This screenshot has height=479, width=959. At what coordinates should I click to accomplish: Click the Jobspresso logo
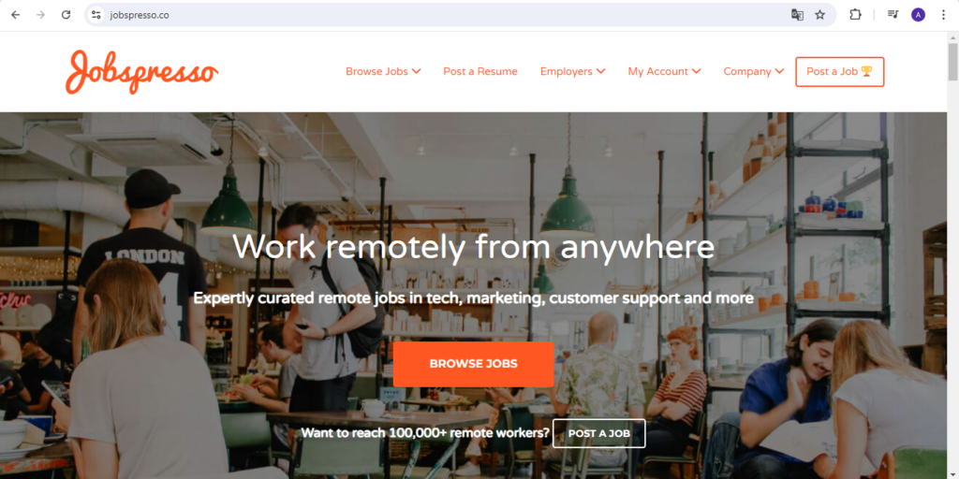coord(142,72)
